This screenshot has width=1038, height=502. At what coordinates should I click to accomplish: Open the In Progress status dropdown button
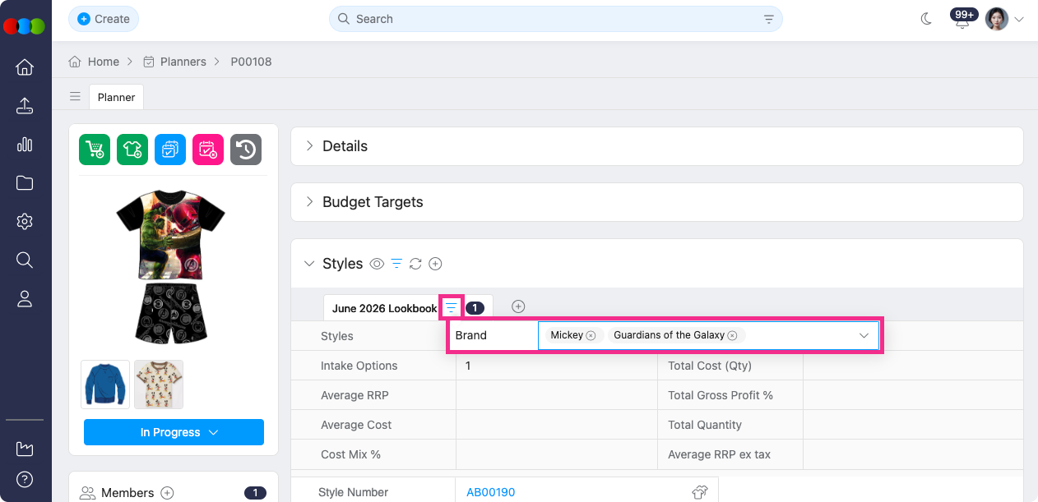click(x=173, y=432)
